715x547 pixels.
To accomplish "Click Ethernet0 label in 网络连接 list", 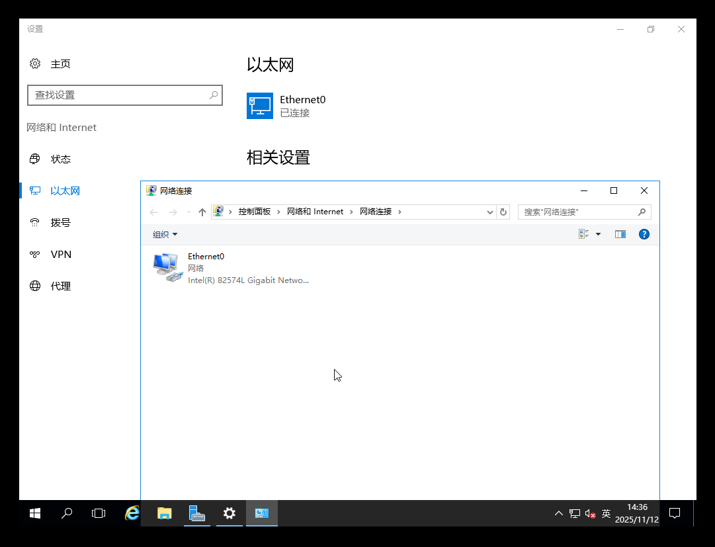I will 206,257.
